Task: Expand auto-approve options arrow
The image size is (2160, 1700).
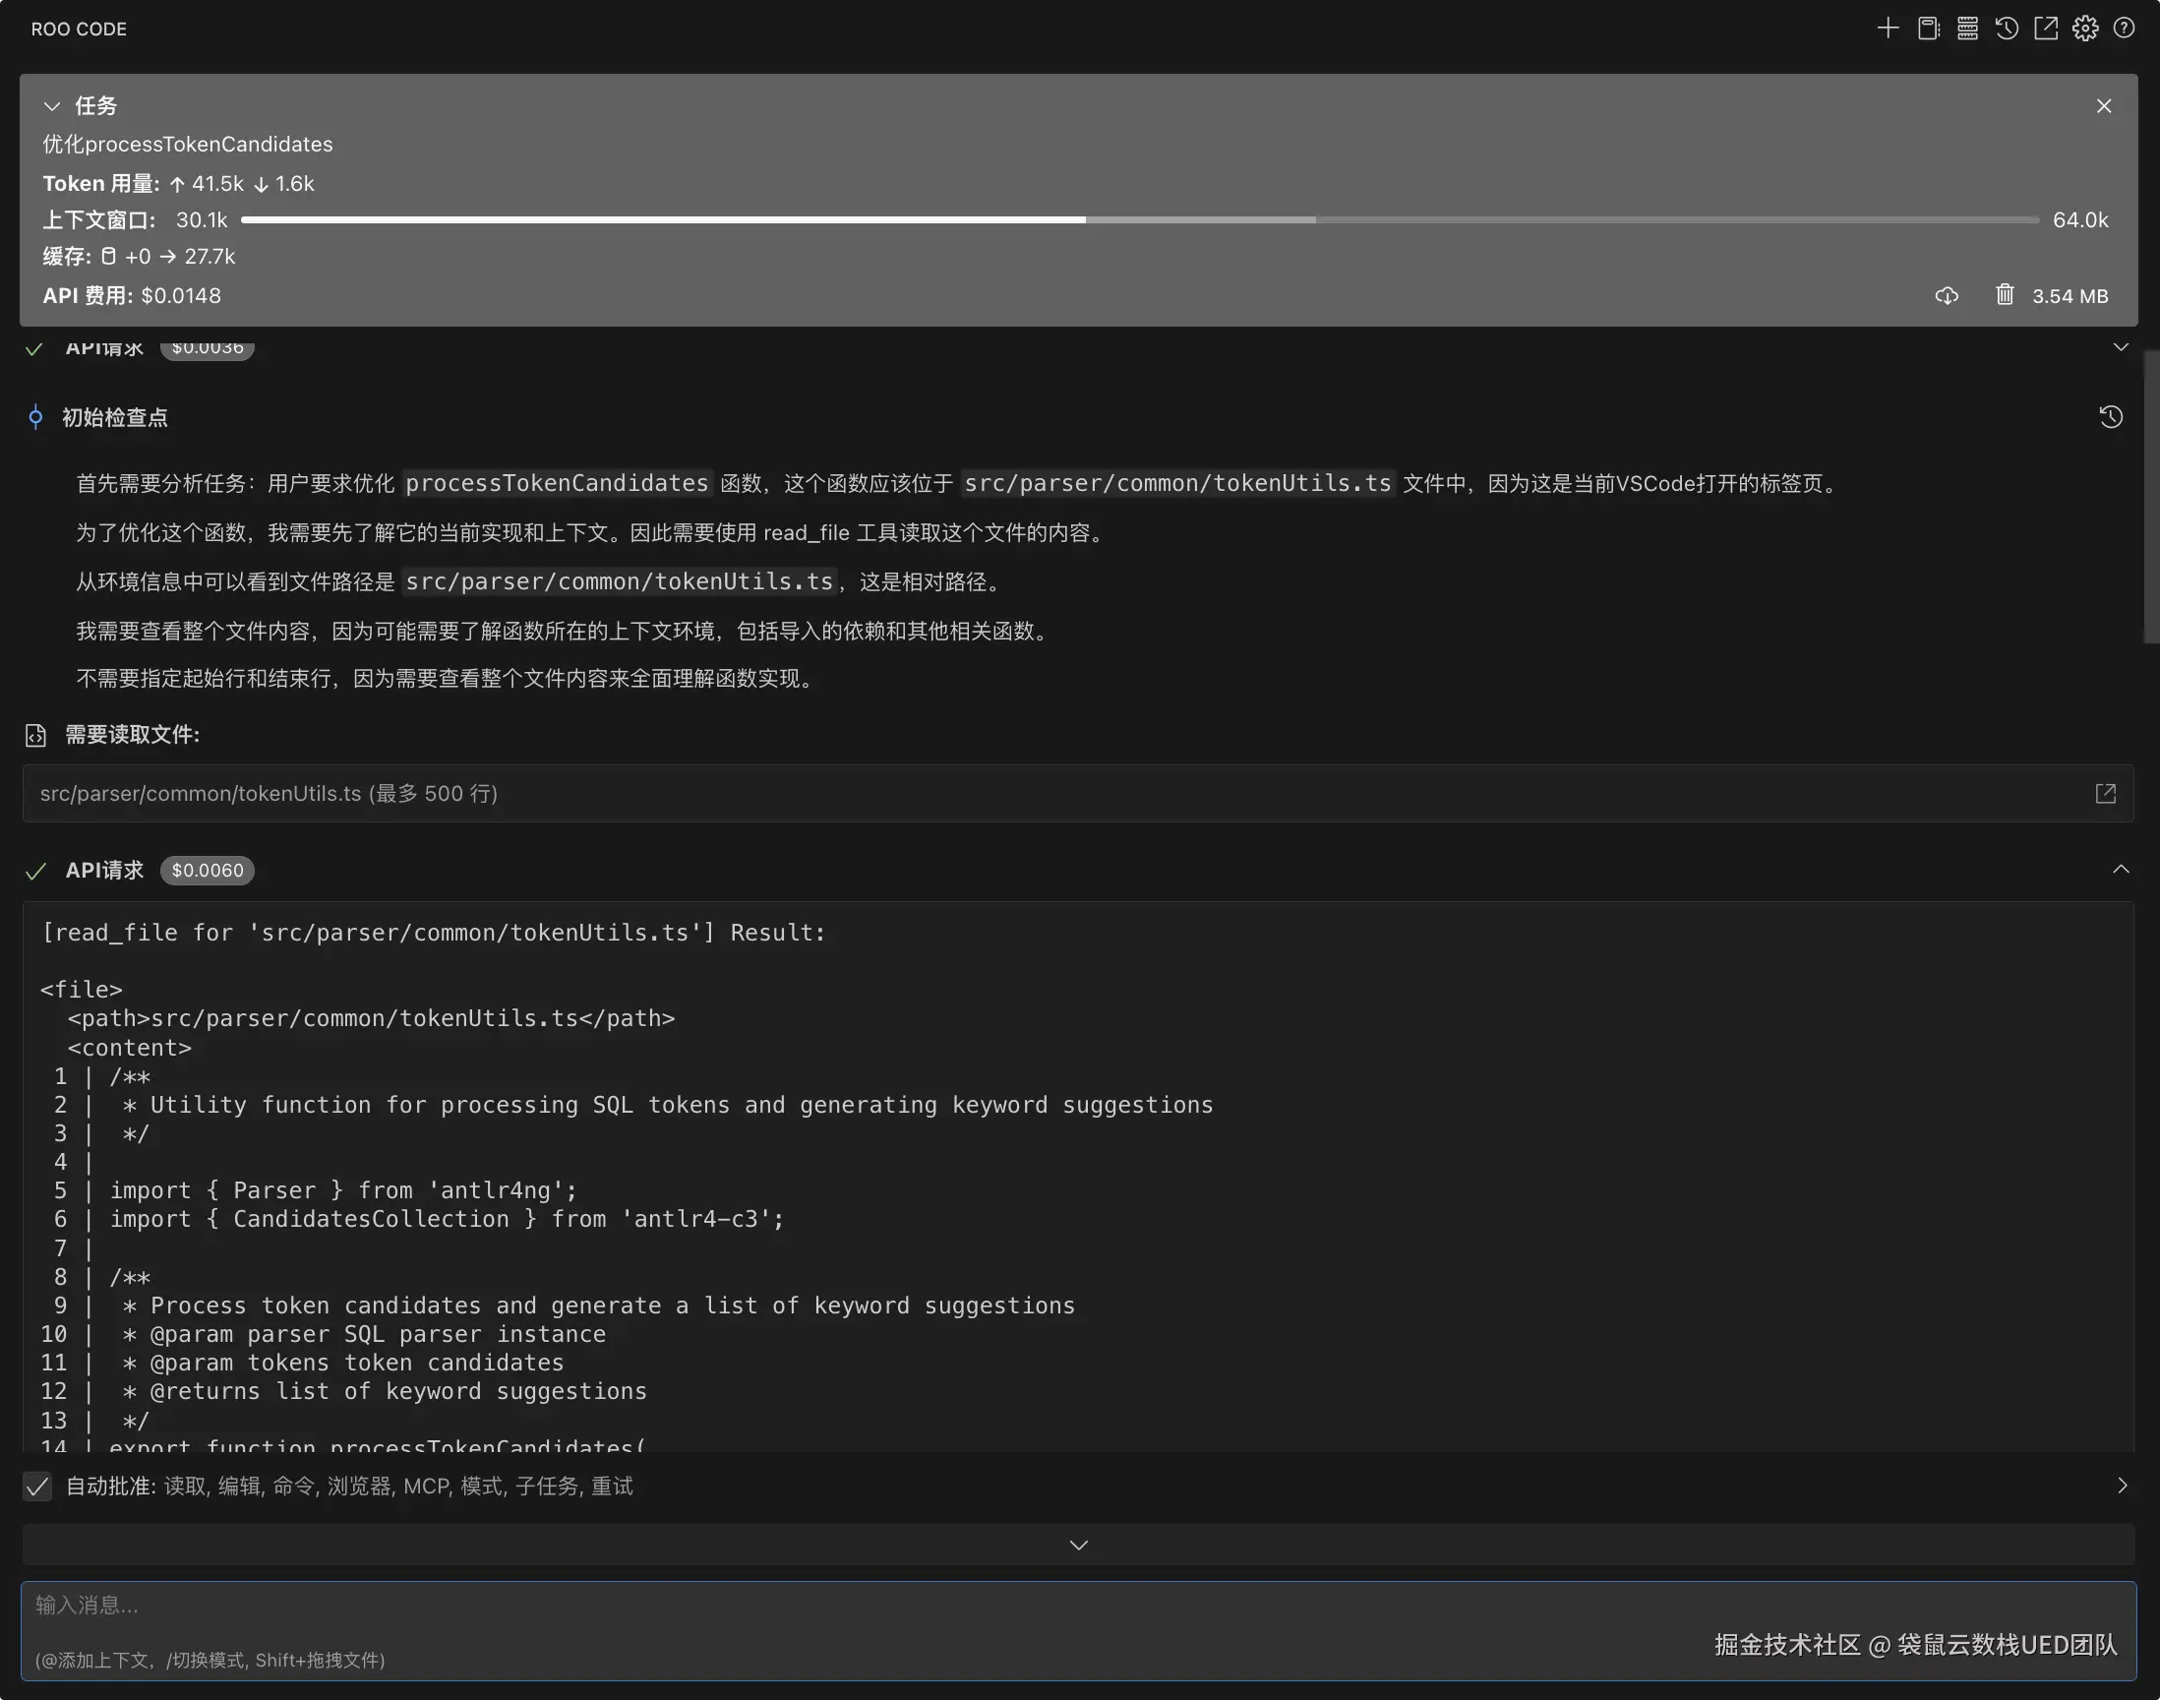Action: 2123,1485
